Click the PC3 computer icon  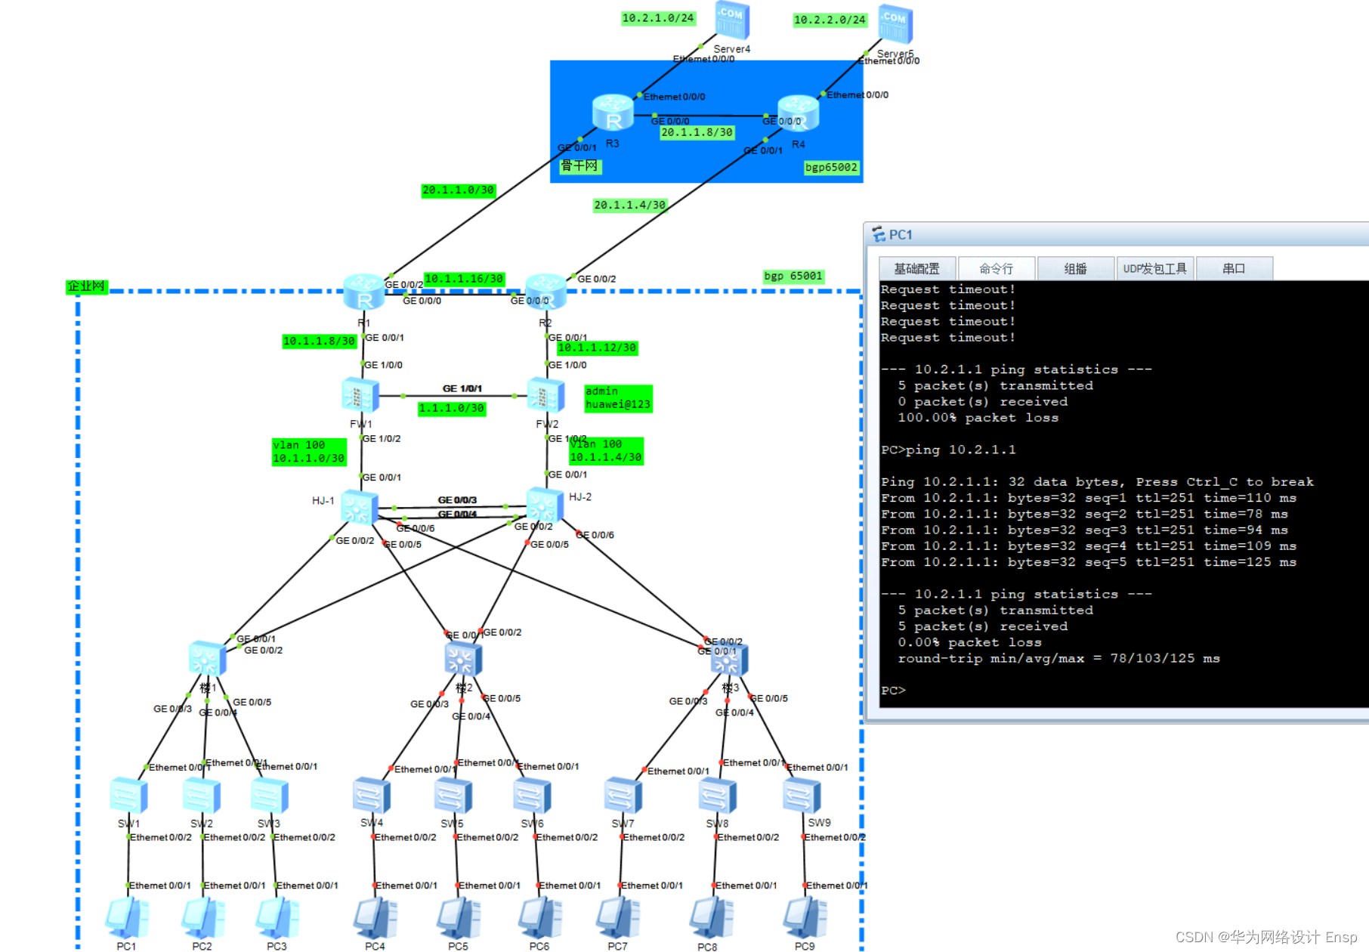click(x=277, y=918)
